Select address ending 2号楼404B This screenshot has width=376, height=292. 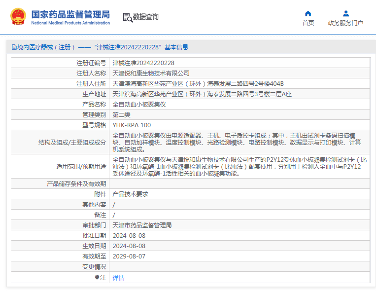pyautogui.click(x=198, y=84)
